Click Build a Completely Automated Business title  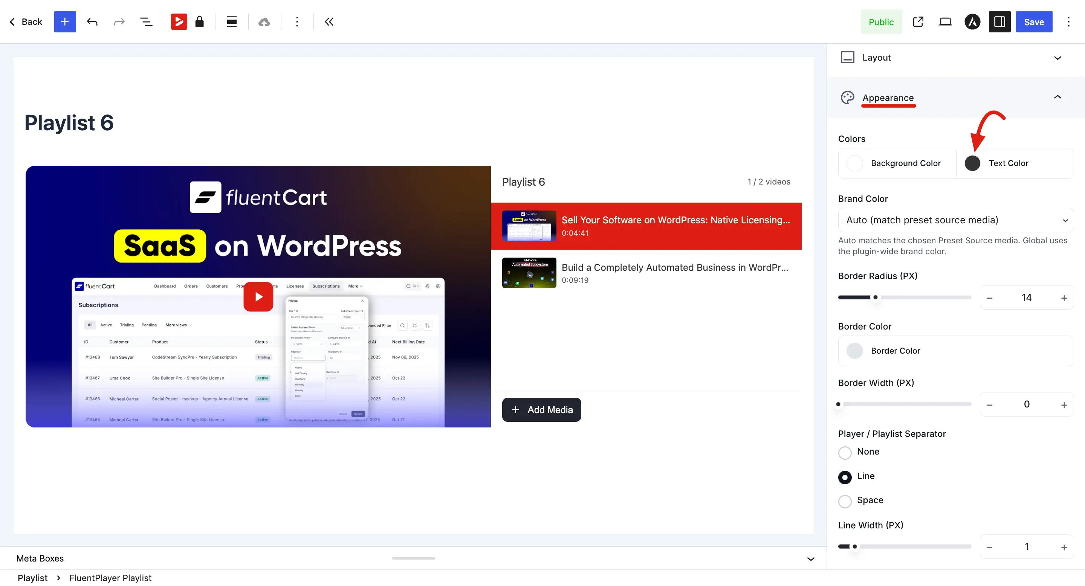[675, 267]
